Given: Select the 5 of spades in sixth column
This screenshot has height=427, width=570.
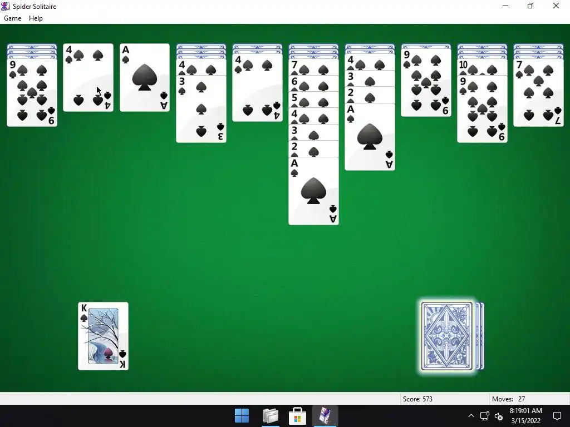Looking at the screenshot, I should 314,100.
